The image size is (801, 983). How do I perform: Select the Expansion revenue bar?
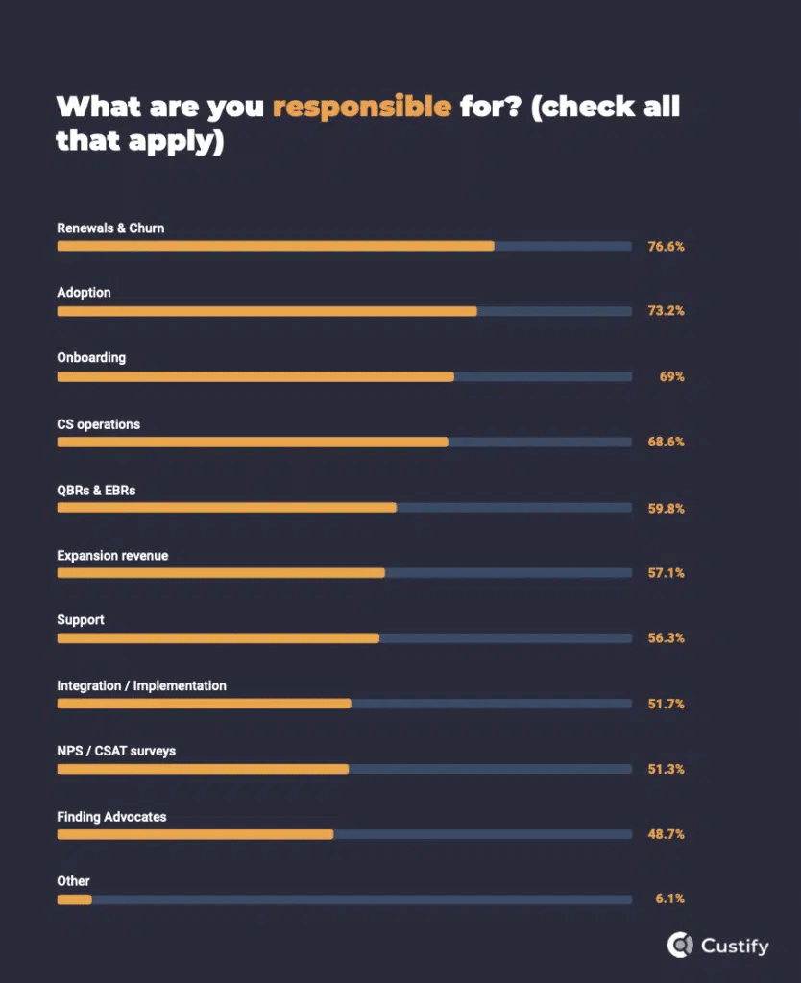[345, 573]
